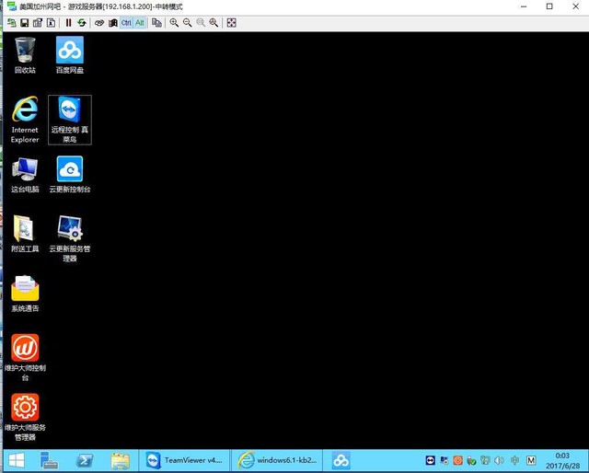
Task: Select the 维护大师服务管理器 gear icon
Action: pos(25,417)
